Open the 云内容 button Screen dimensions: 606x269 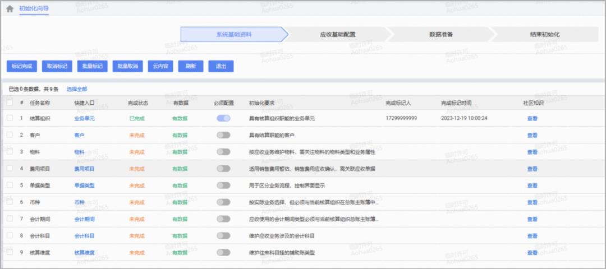coord(160,66)
